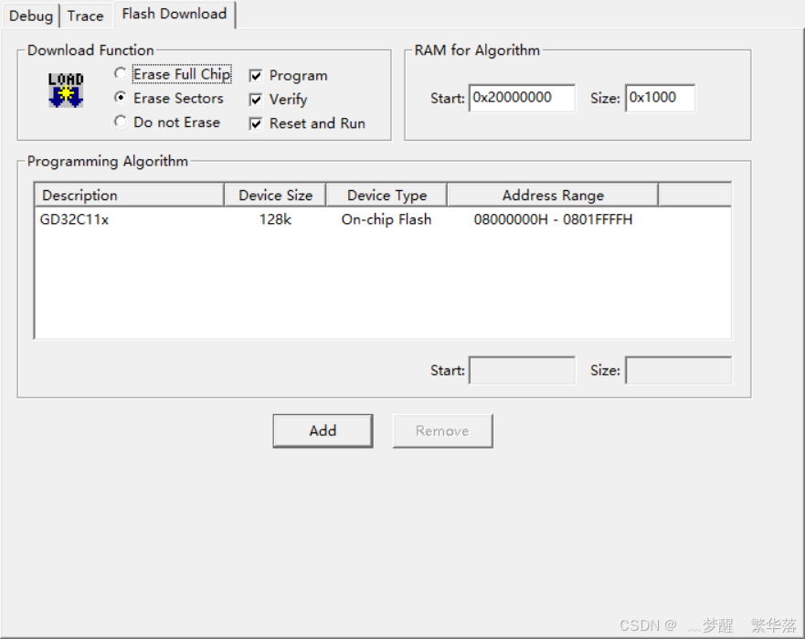Click the 08000000H - 0801FFFFH address range
This screenshot has width=805, height=639.
553,219
